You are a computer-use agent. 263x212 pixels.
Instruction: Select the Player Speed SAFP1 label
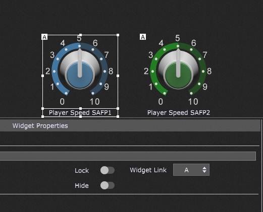[x=80, y=113]
